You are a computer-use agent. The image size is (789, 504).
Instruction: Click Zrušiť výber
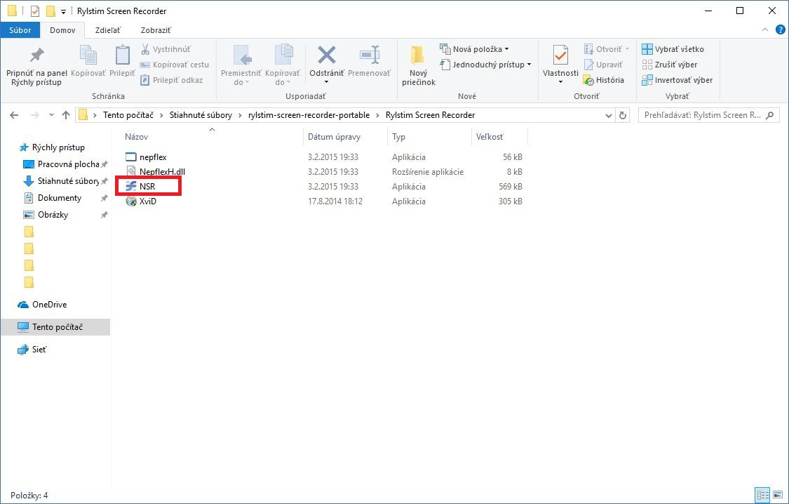pos(670,65)
